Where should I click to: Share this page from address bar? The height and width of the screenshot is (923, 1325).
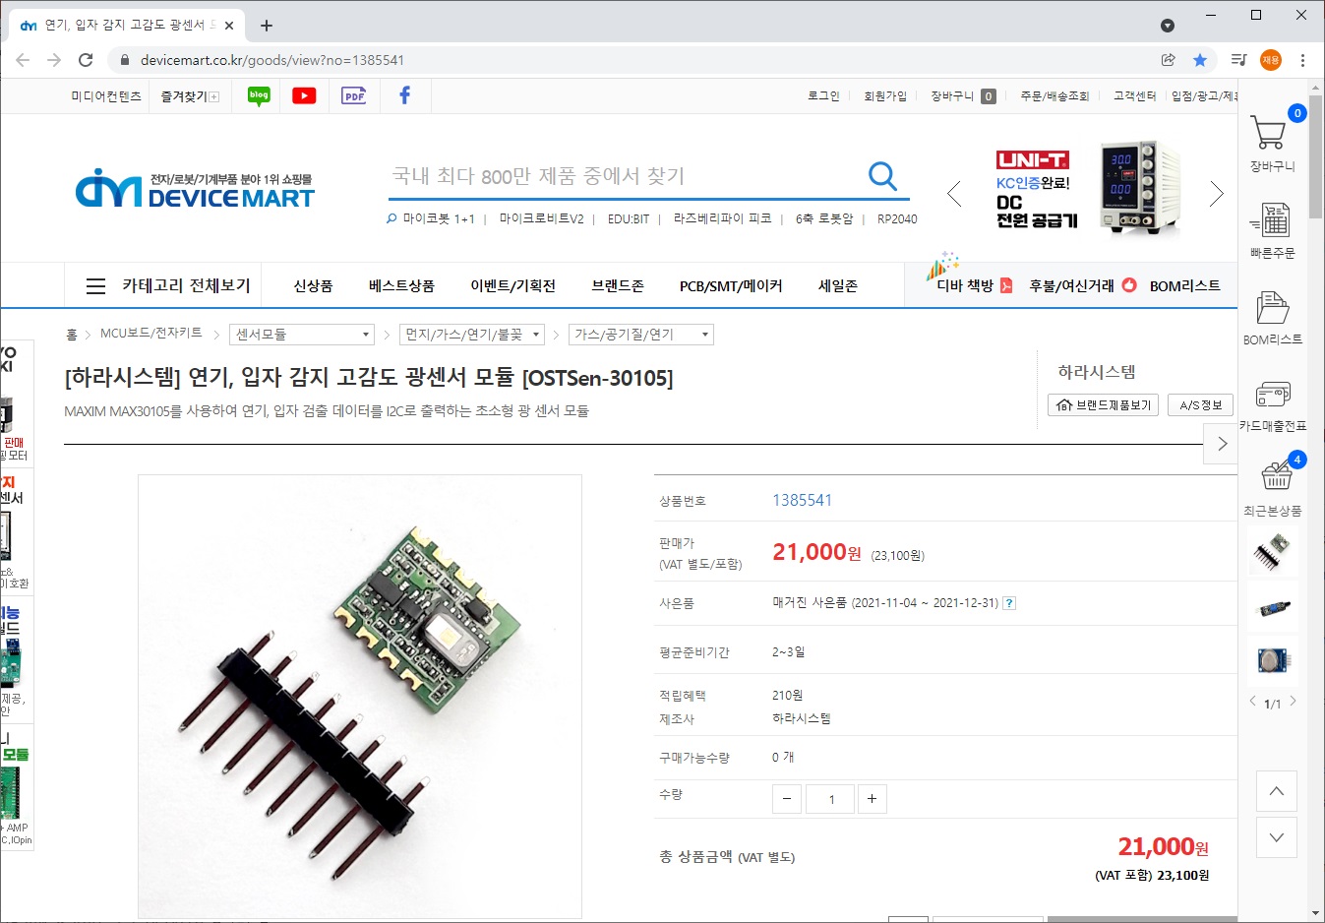(x=1169, y=60)
